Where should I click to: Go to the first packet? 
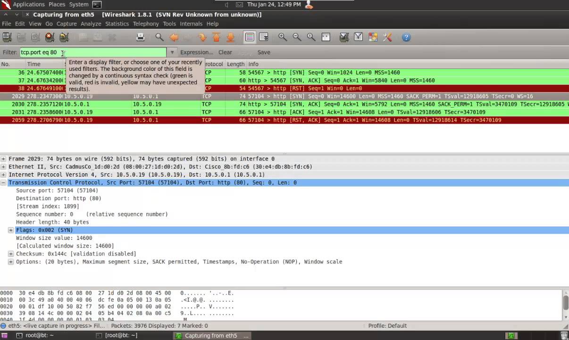217,37
